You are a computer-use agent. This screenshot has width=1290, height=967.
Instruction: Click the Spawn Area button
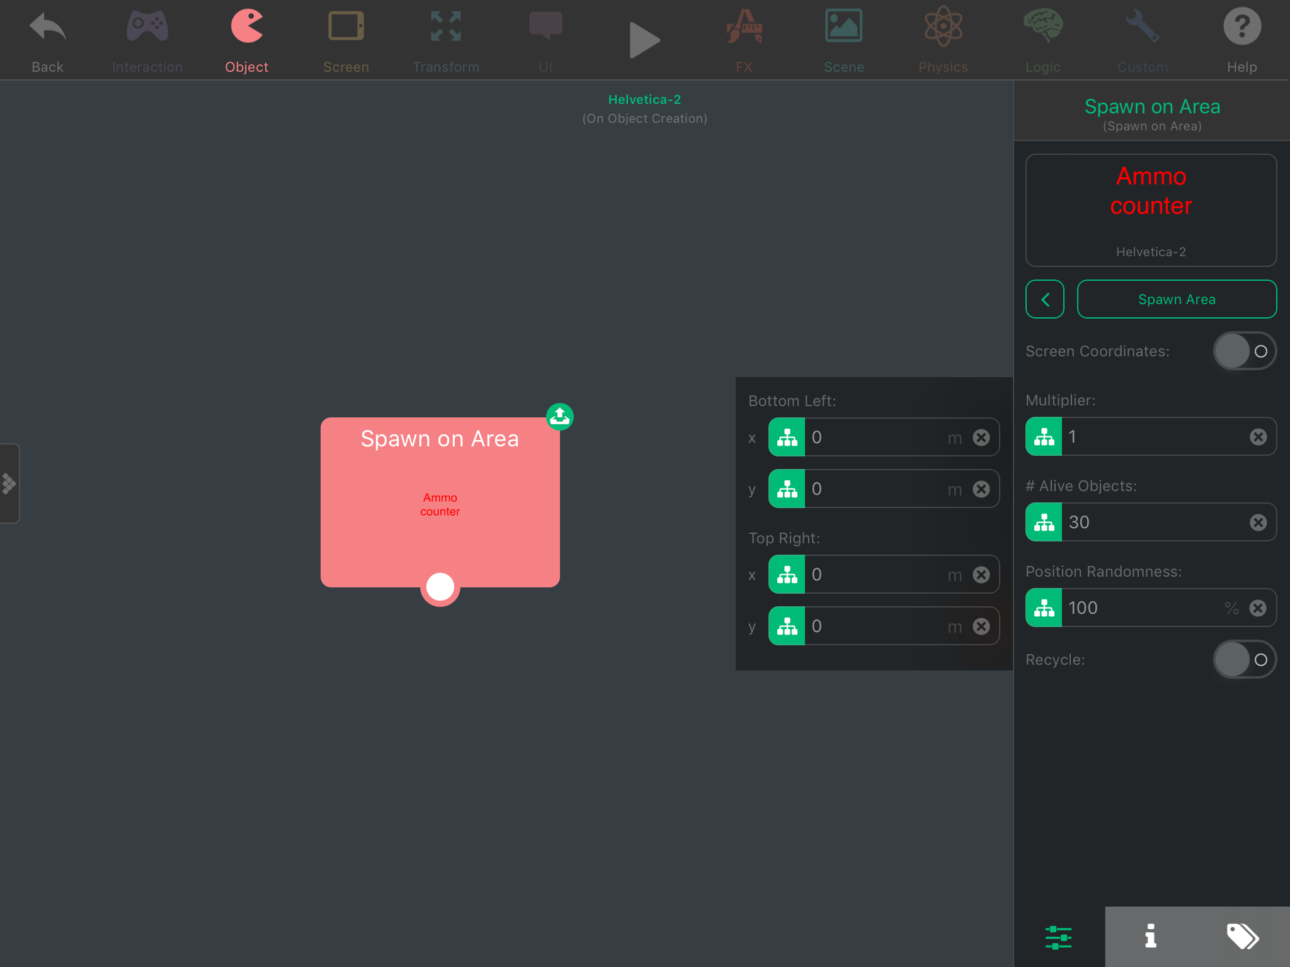coord(1176,299)
